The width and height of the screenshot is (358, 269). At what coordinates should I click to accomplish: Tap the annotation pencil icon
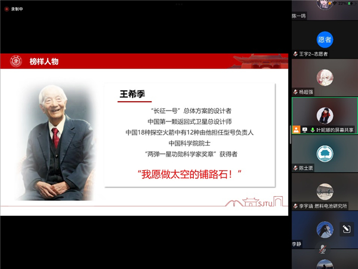point(345,228)
